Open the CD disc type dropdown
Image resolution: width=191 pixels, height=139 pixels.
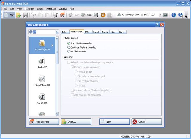coord(57,32)
